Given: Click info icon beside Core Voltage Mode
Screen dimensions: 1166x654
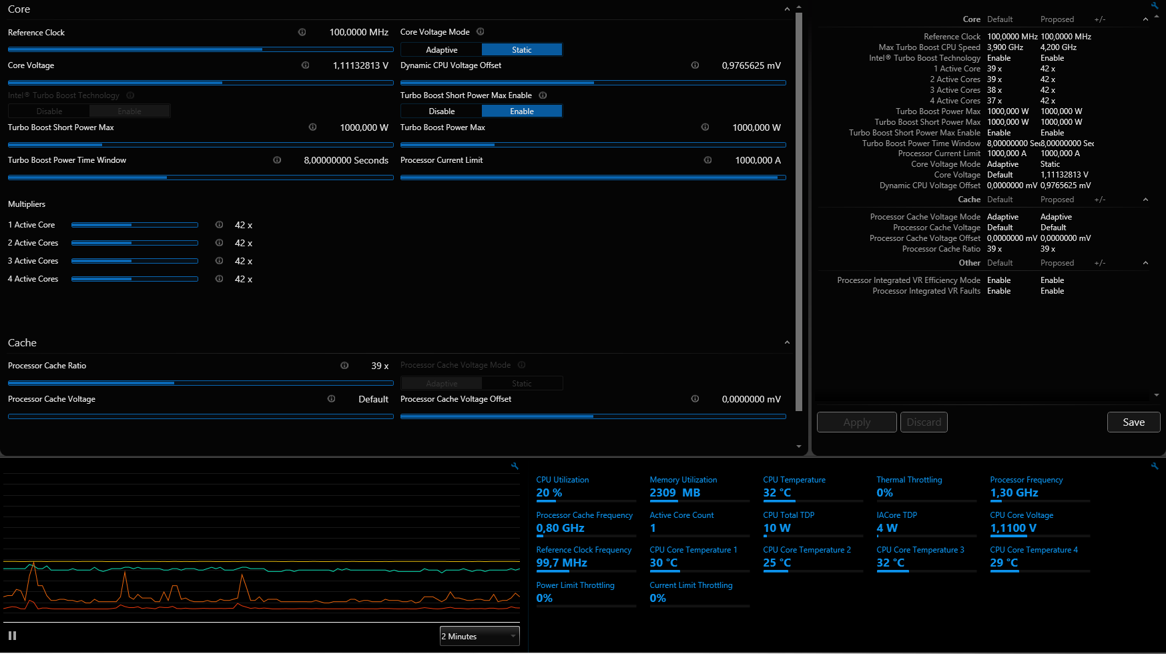Looking at the screenshot, I should click(481, 31).
